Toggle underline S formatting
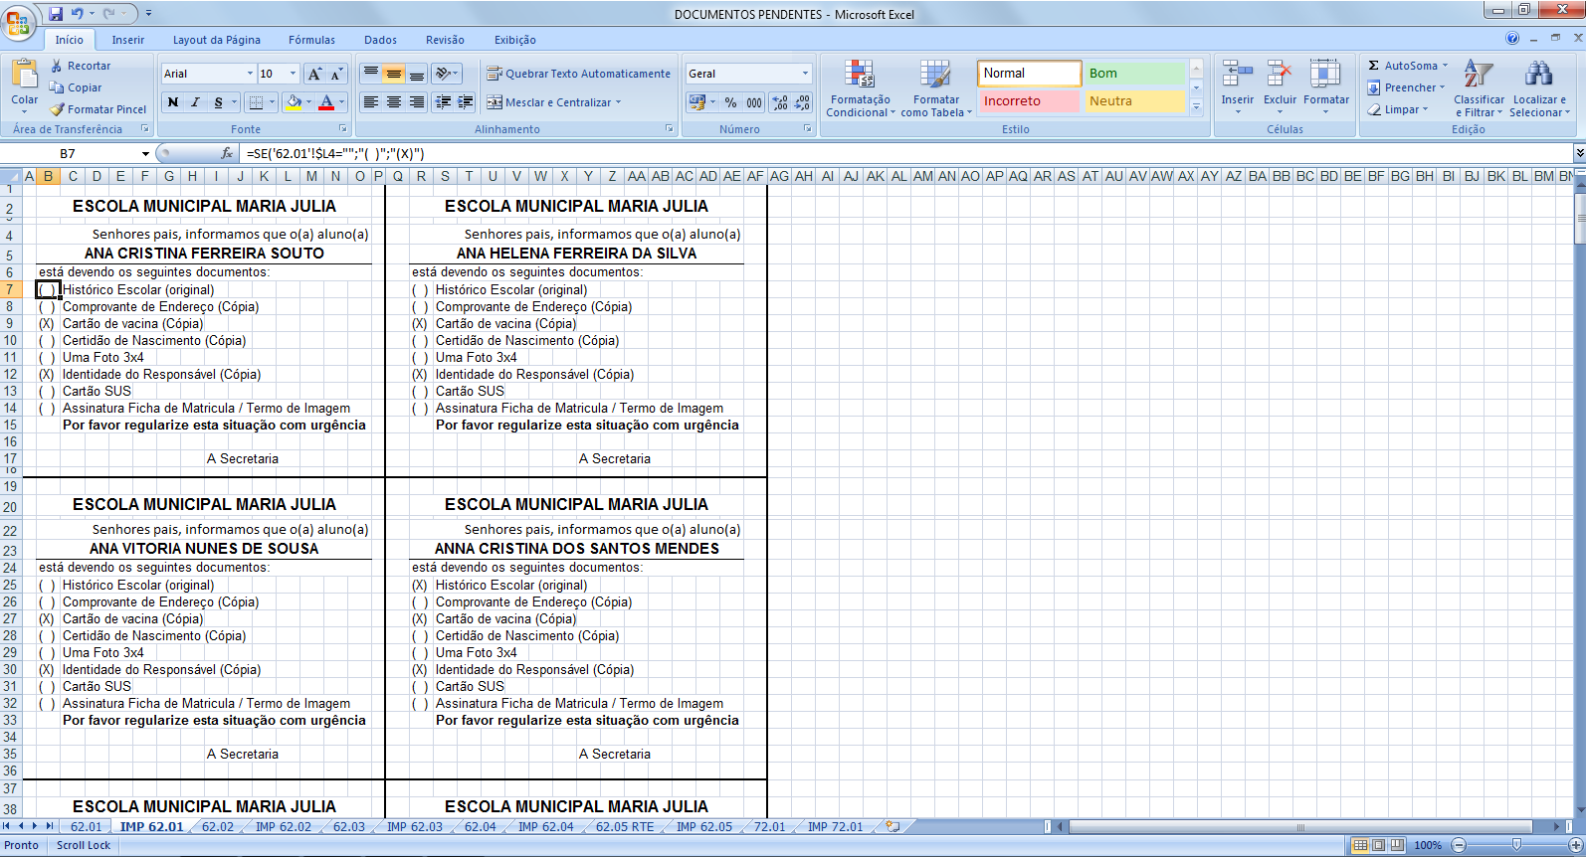1586x857 pixels. [218, 102]
